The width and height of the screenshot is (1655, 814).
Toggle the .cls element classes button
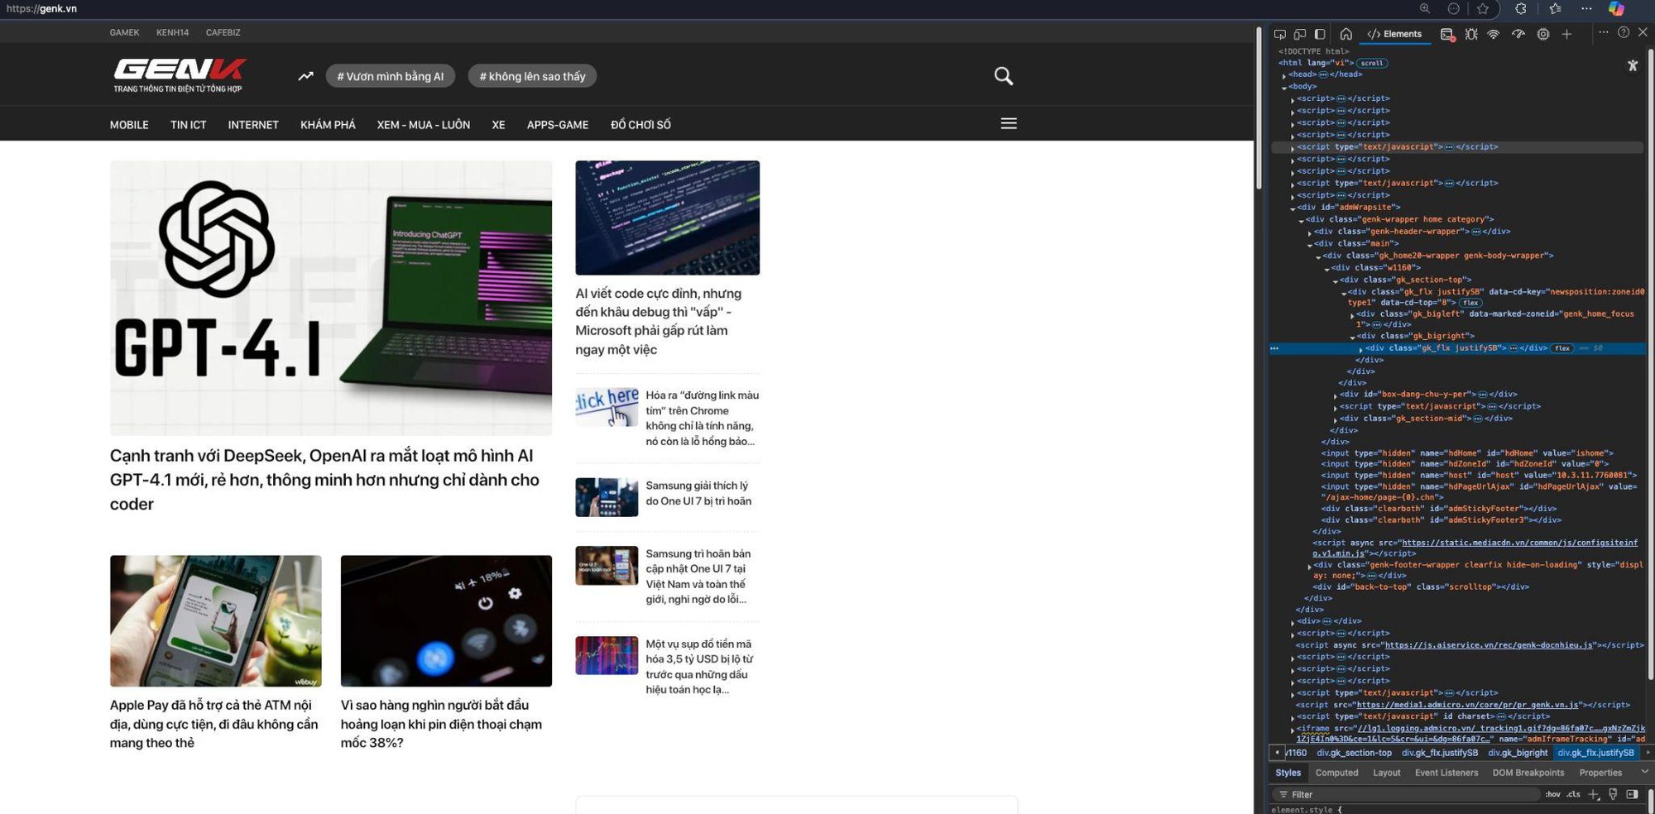[x=1573, y=794]
